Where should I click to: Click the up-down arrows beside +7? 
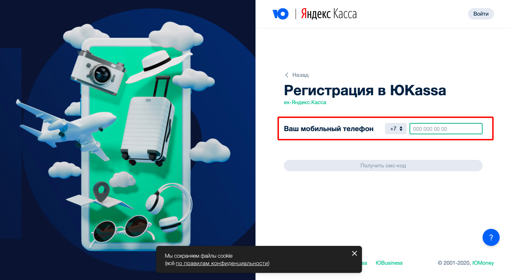(401, 129)
